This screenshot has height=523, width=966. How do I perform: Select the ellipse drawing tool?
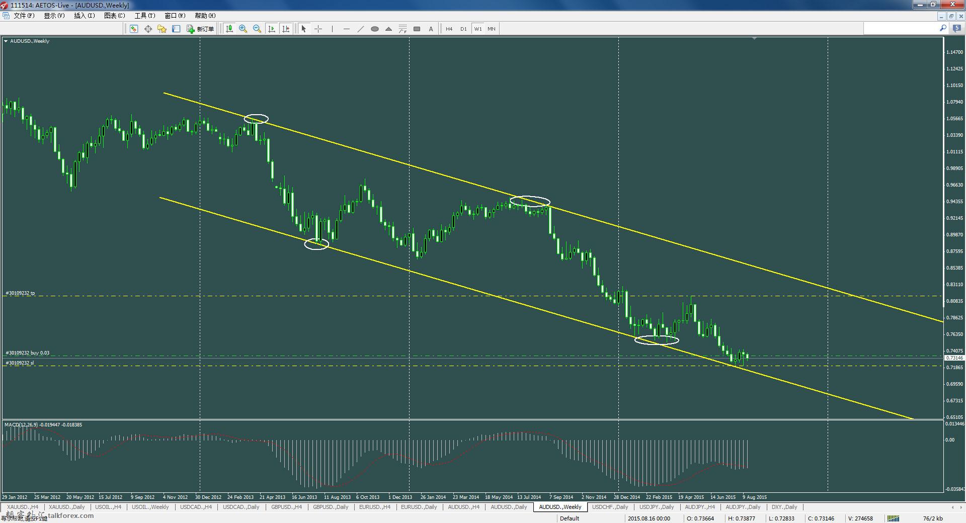374,29
